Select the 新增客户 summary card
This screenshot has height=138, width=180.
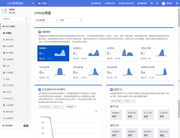pyautogui.click(x=53, y=53)
